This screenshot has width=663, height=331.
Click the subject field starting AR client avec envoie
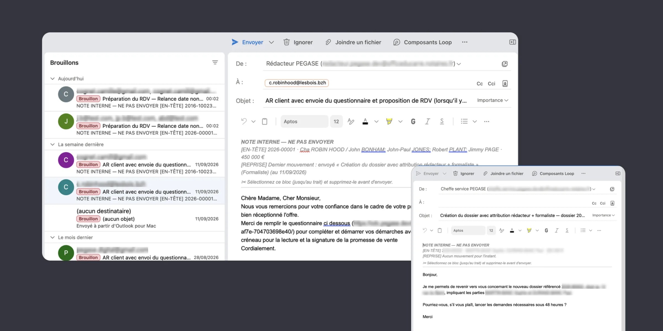366,101
